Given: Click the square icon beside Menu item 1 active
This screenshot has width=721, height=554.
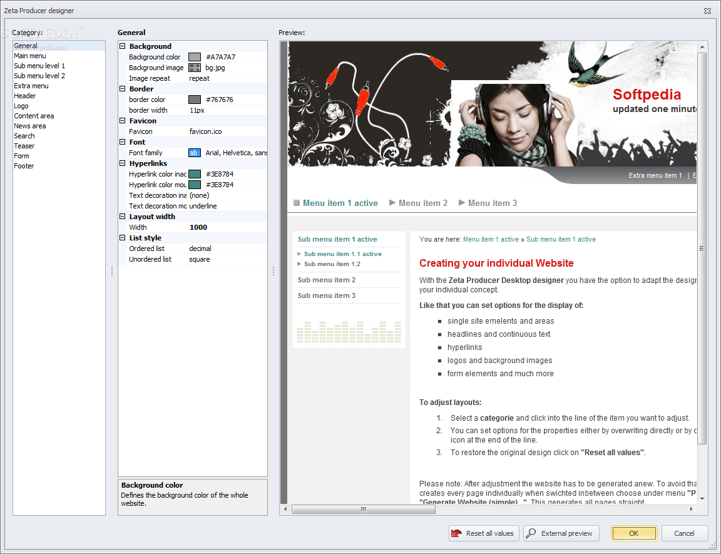Looking at the screenshot, I should [x=297, y=203].
